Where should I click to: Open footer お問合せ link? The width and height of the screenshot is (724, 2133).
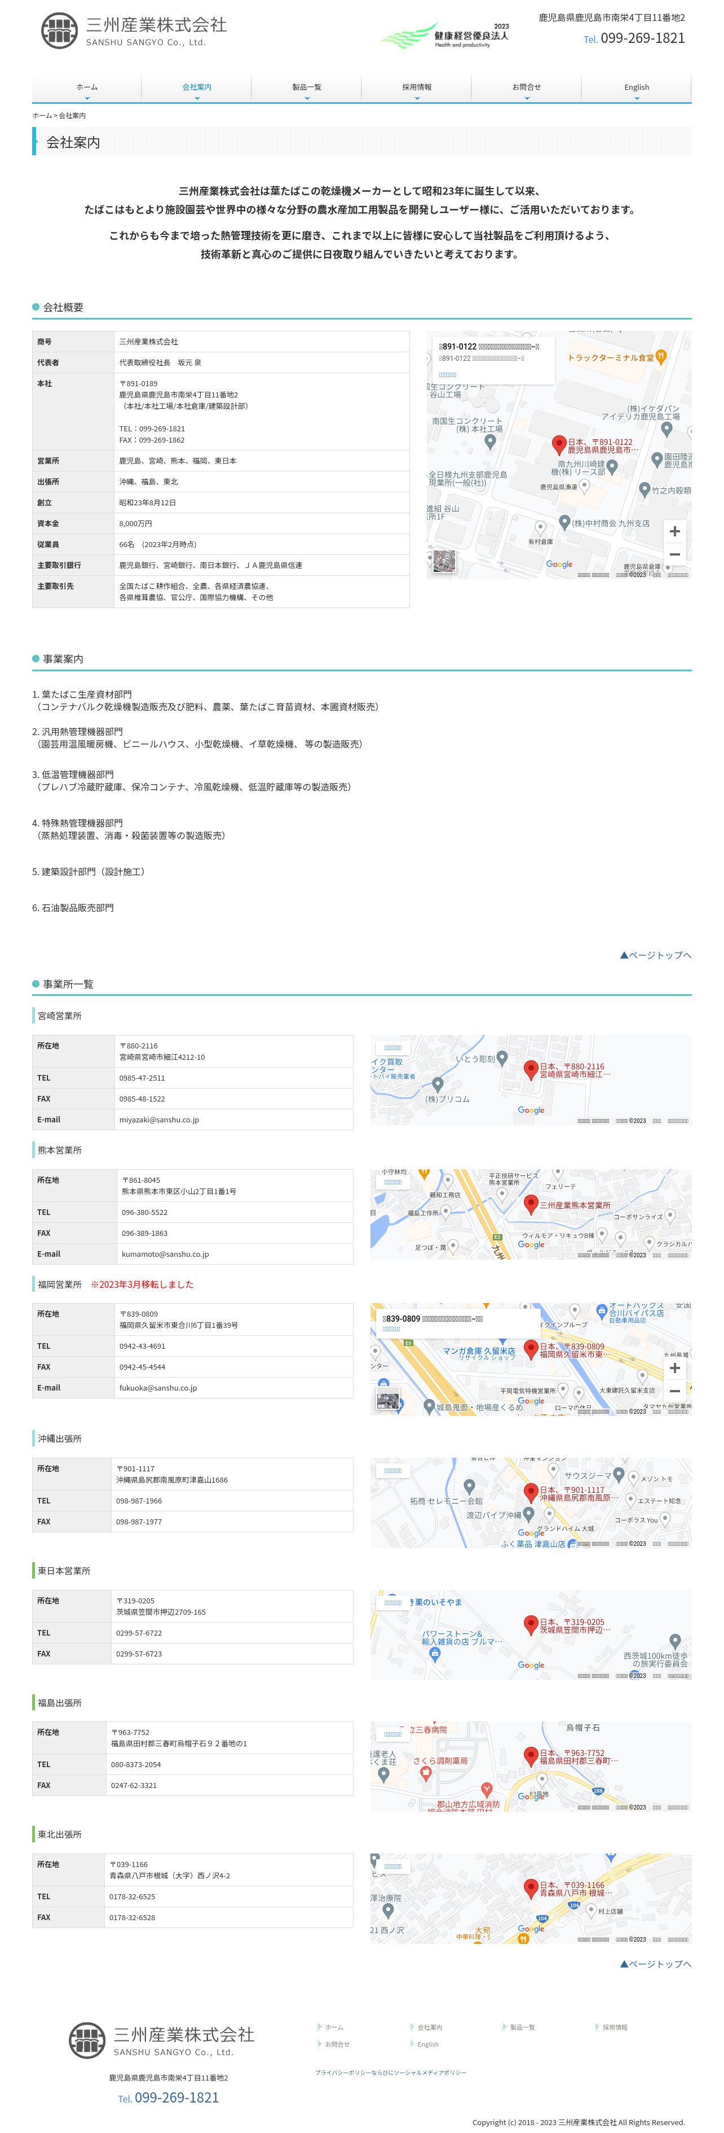click(337, 2044)
